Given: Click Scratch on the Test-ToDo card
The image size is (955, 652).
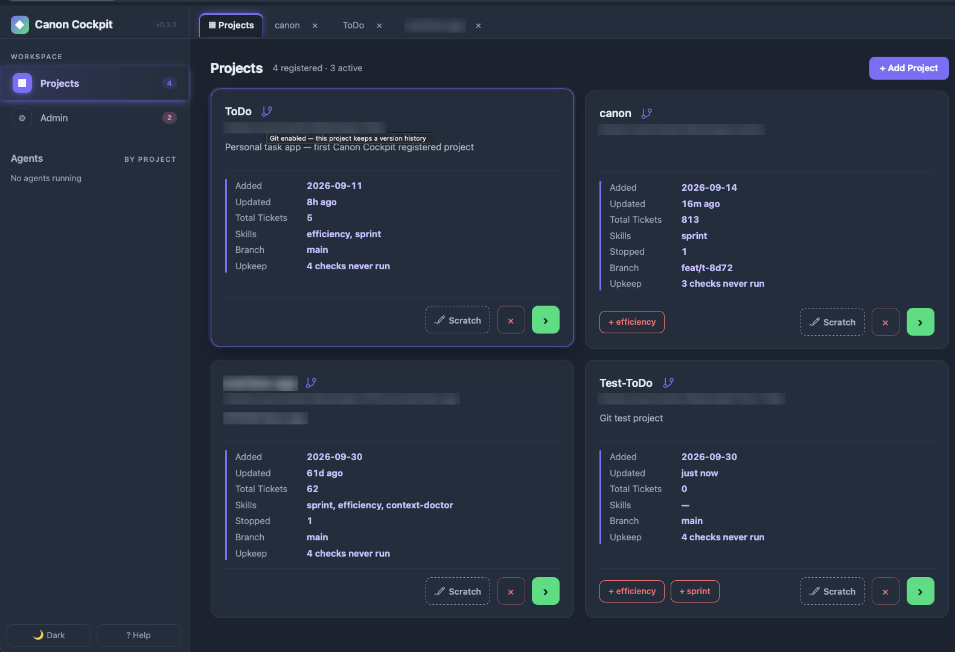Looking at the screenshot, I should (x=832, y=591).
